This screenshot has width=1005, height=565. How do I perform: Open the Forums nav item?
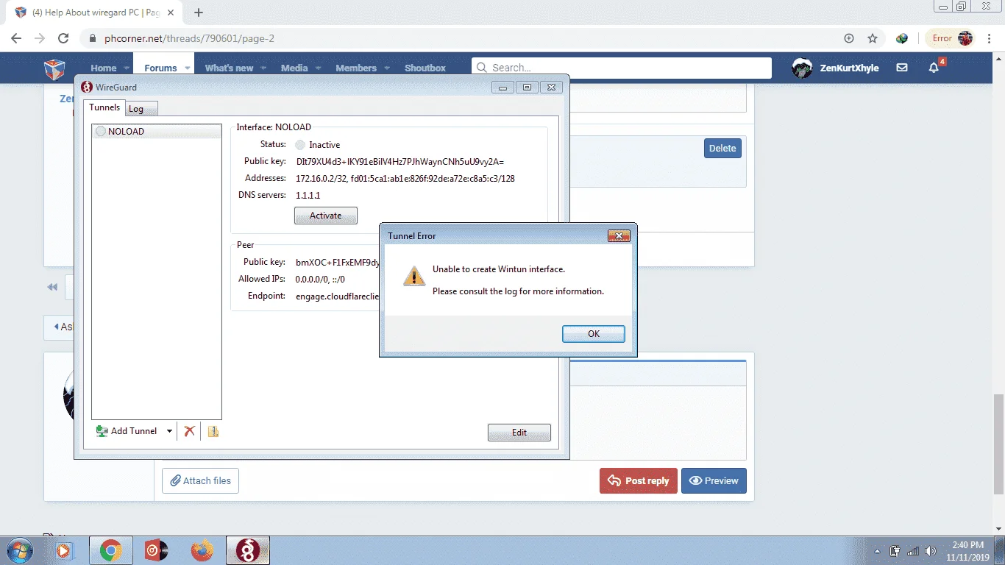pos(160,68)
